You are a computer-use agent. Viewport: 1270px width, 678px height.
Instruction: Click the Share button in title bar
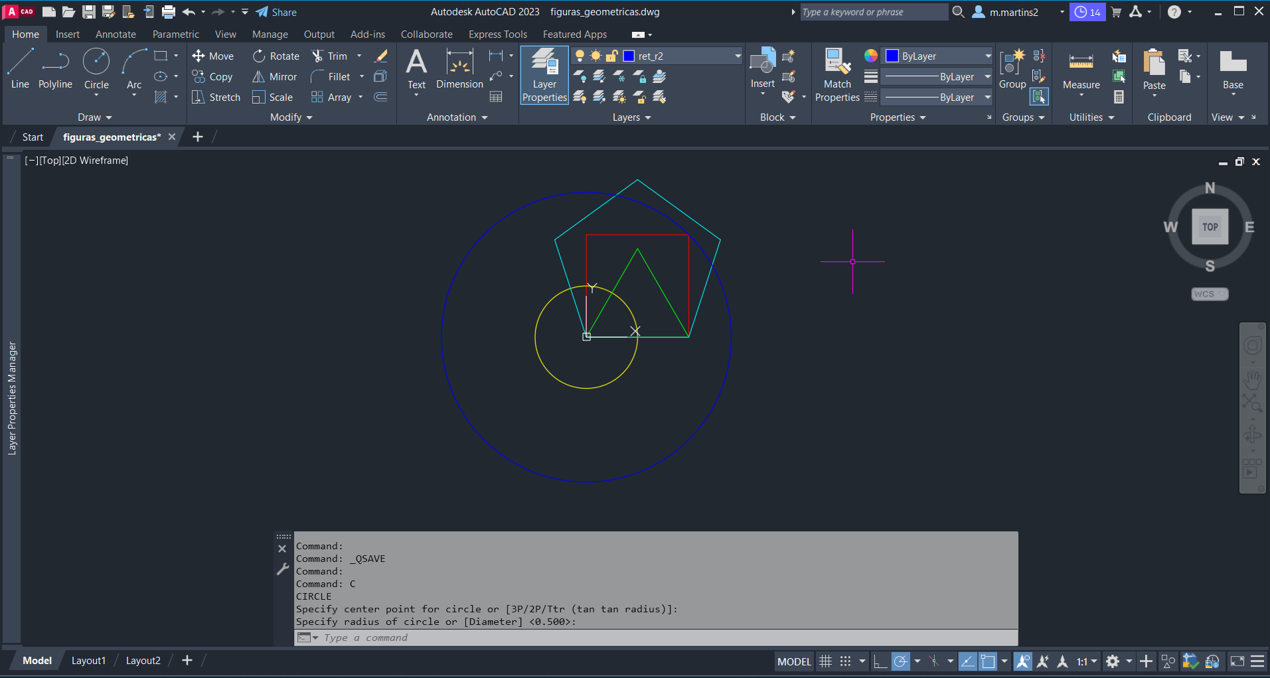pyautogui.click(x=276, y=12)
